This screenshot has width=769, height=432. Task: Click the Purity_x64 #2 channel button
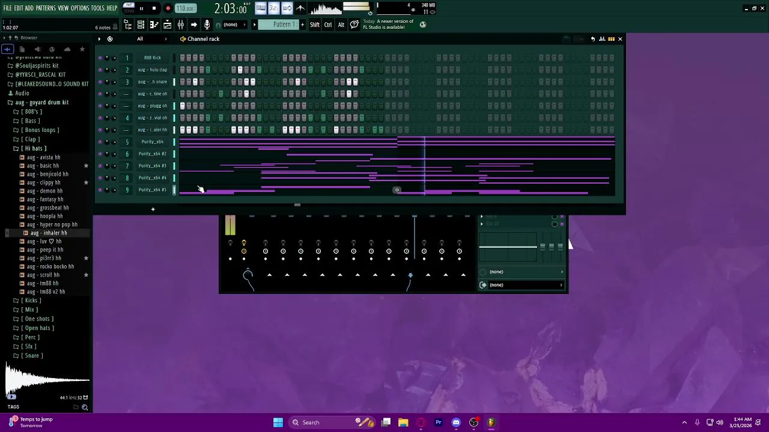(153, 154)
